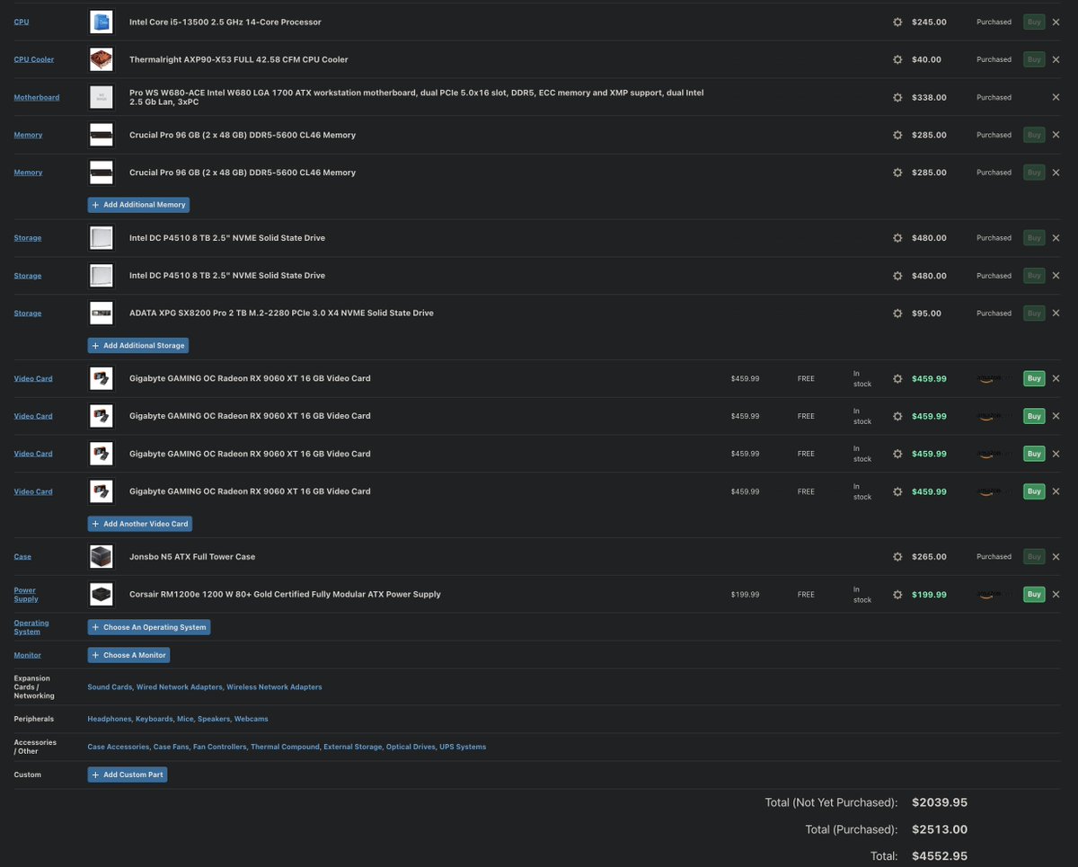Open the Case category link

22,557
